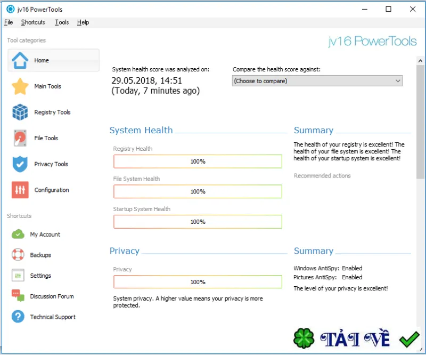This screenshot has height=355, width=426.
Task: Go to the Registry Tools label
Action: click(x=52, y=112)
